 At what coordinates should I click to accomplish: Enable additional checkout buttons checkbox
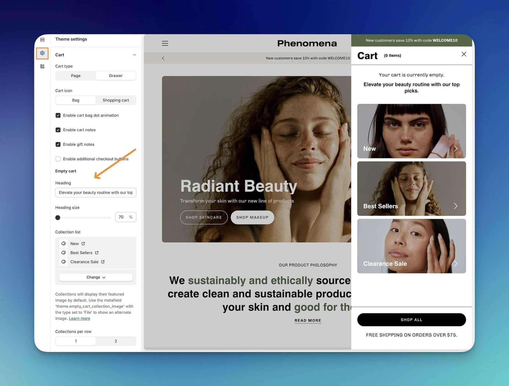[x=58, y=159]
